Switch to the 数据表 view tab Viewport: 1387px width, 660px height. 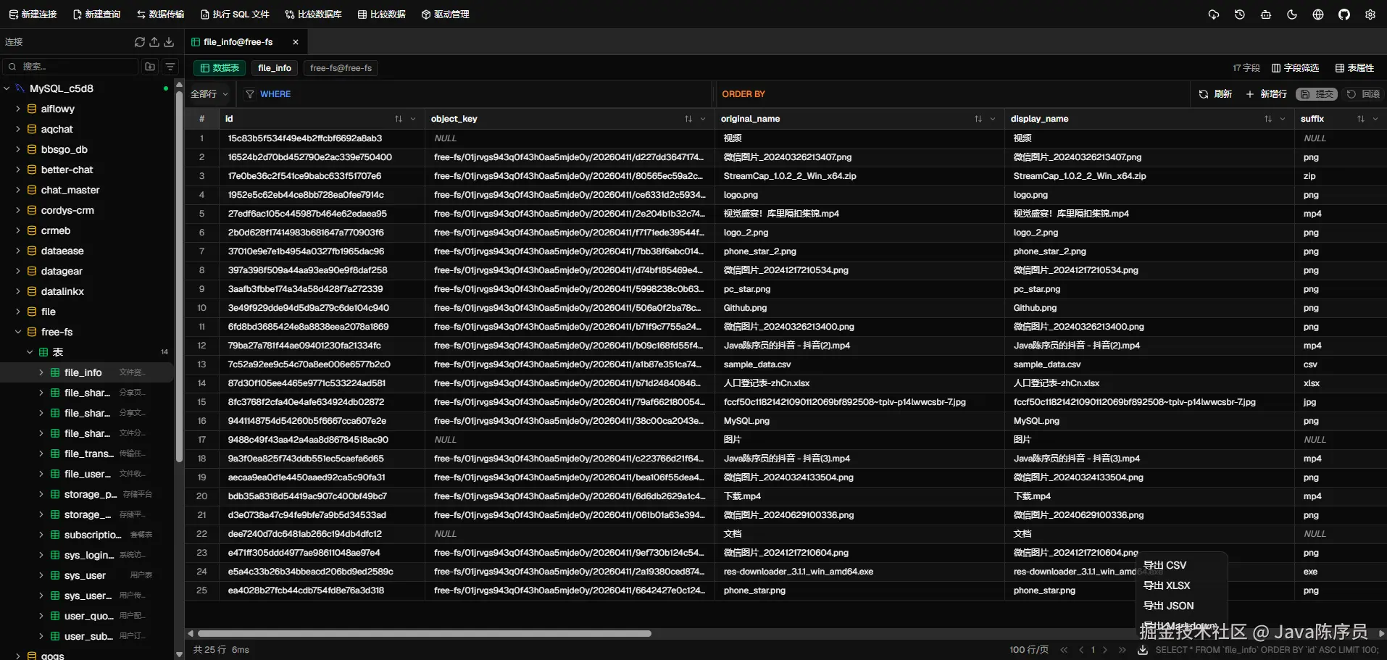[x=220, y=68]
